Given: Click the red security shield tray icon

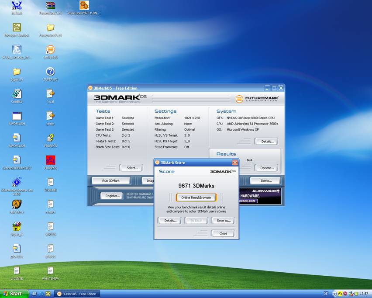Looking at the screenshot, I should pyautogui.click(x=345, y=294).
